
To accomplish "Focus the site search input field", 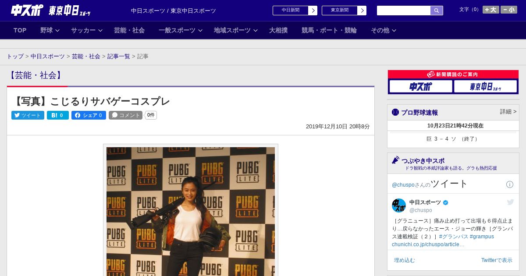I will coord(404,11).
